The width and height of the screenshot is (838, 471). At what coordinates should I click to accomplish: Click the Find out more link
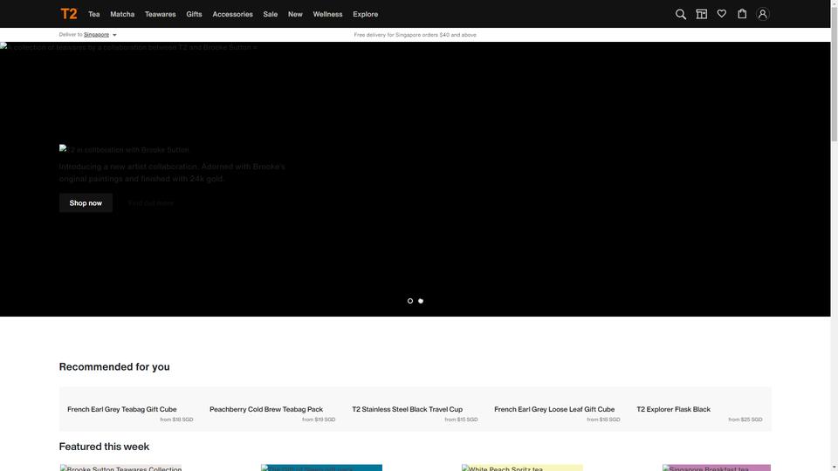(x=151, y=203)
